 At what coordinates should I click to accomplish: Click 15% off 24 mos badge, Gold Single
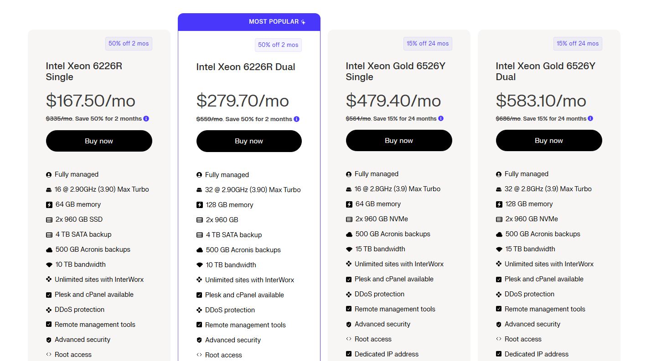click(428, 44)
